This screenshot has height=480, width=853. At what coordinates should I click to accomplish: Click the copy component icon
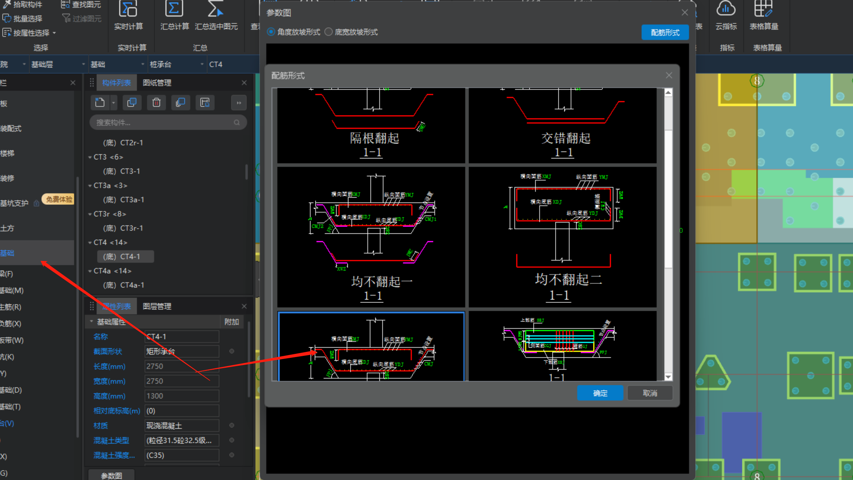pos(132,103)
